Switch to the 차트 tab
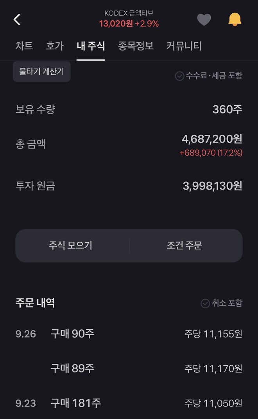The height and width of the screenshot is (419, 258). click(x=24, y=46)
